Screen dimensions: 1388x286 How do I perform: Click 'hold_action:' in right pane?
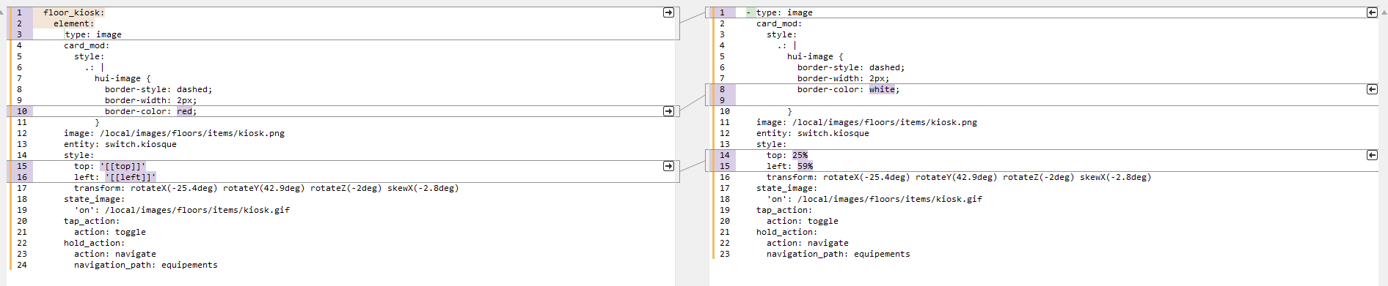pos(787,232)
